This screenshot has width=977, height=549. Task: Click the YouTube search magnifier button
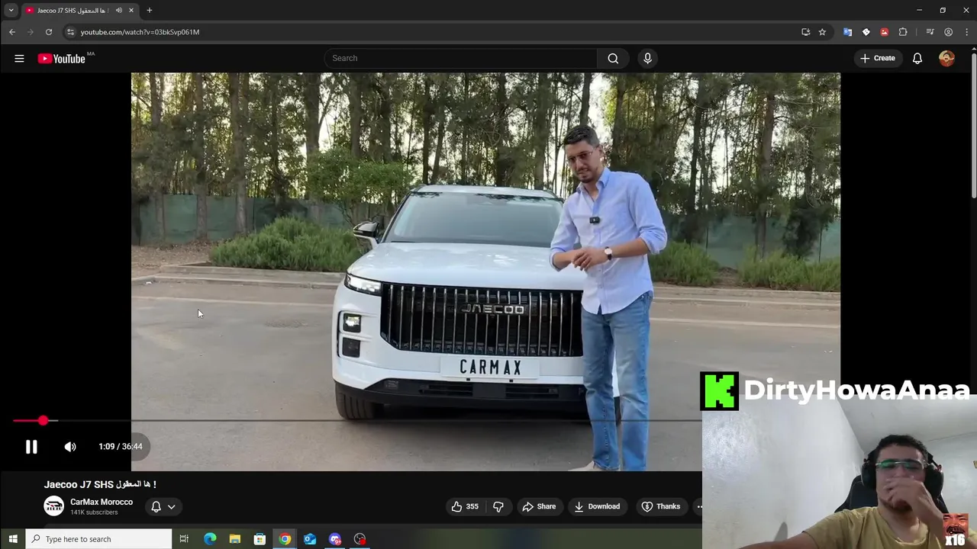(613, 58)
